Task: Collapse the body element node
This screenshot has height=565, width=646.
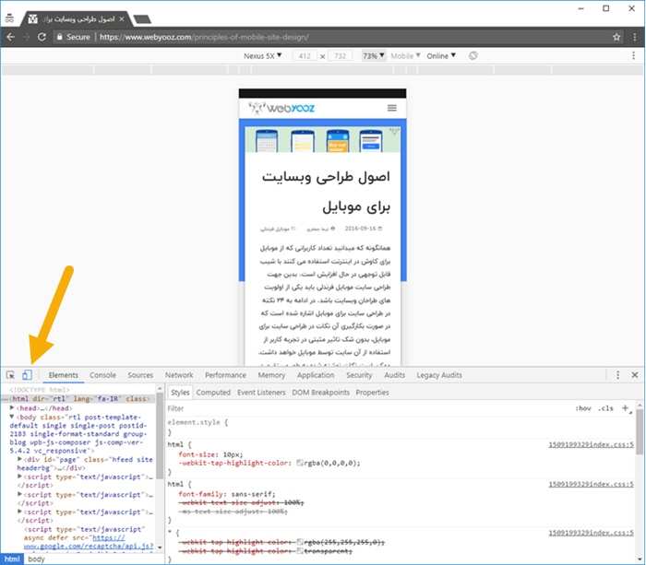Action: 12,417
